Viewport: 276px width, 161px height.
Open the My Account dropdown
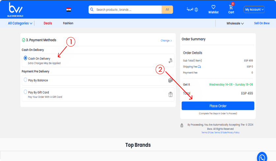(x=254, y=10)
